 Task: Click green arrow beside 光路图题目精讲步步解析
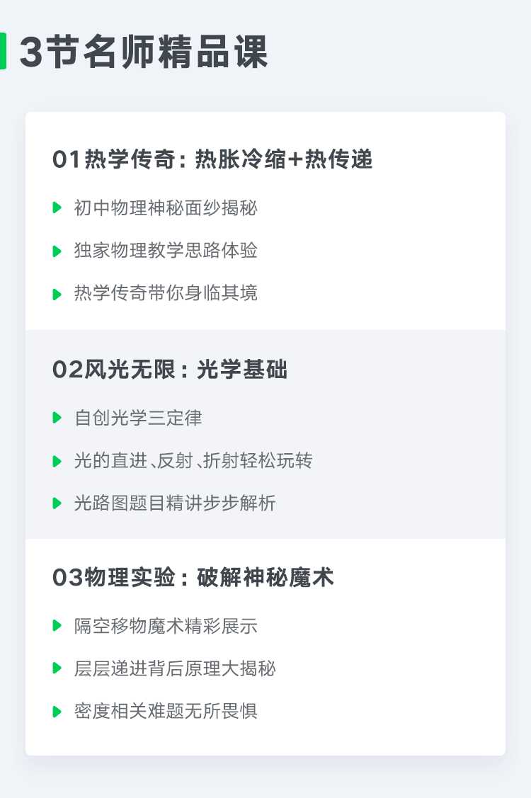[57, 503]
